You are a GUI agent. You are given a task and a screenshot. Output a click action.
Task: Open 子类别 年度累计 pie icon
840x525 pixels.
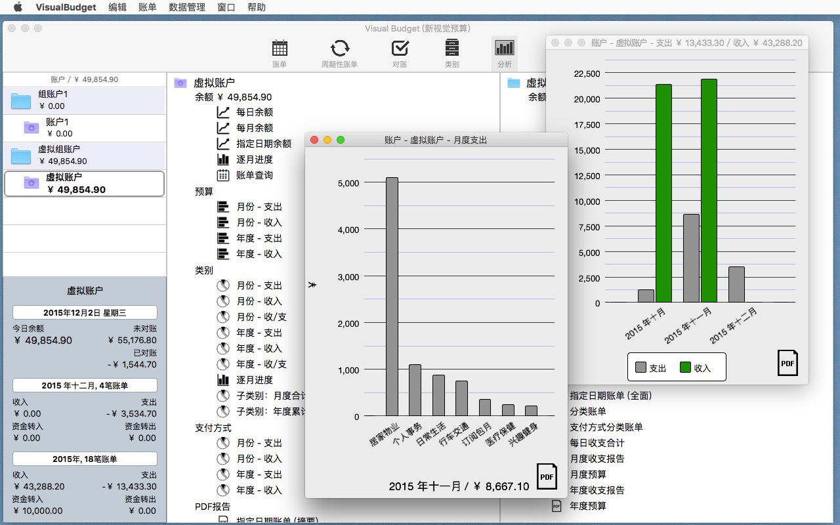click(223, 411)
